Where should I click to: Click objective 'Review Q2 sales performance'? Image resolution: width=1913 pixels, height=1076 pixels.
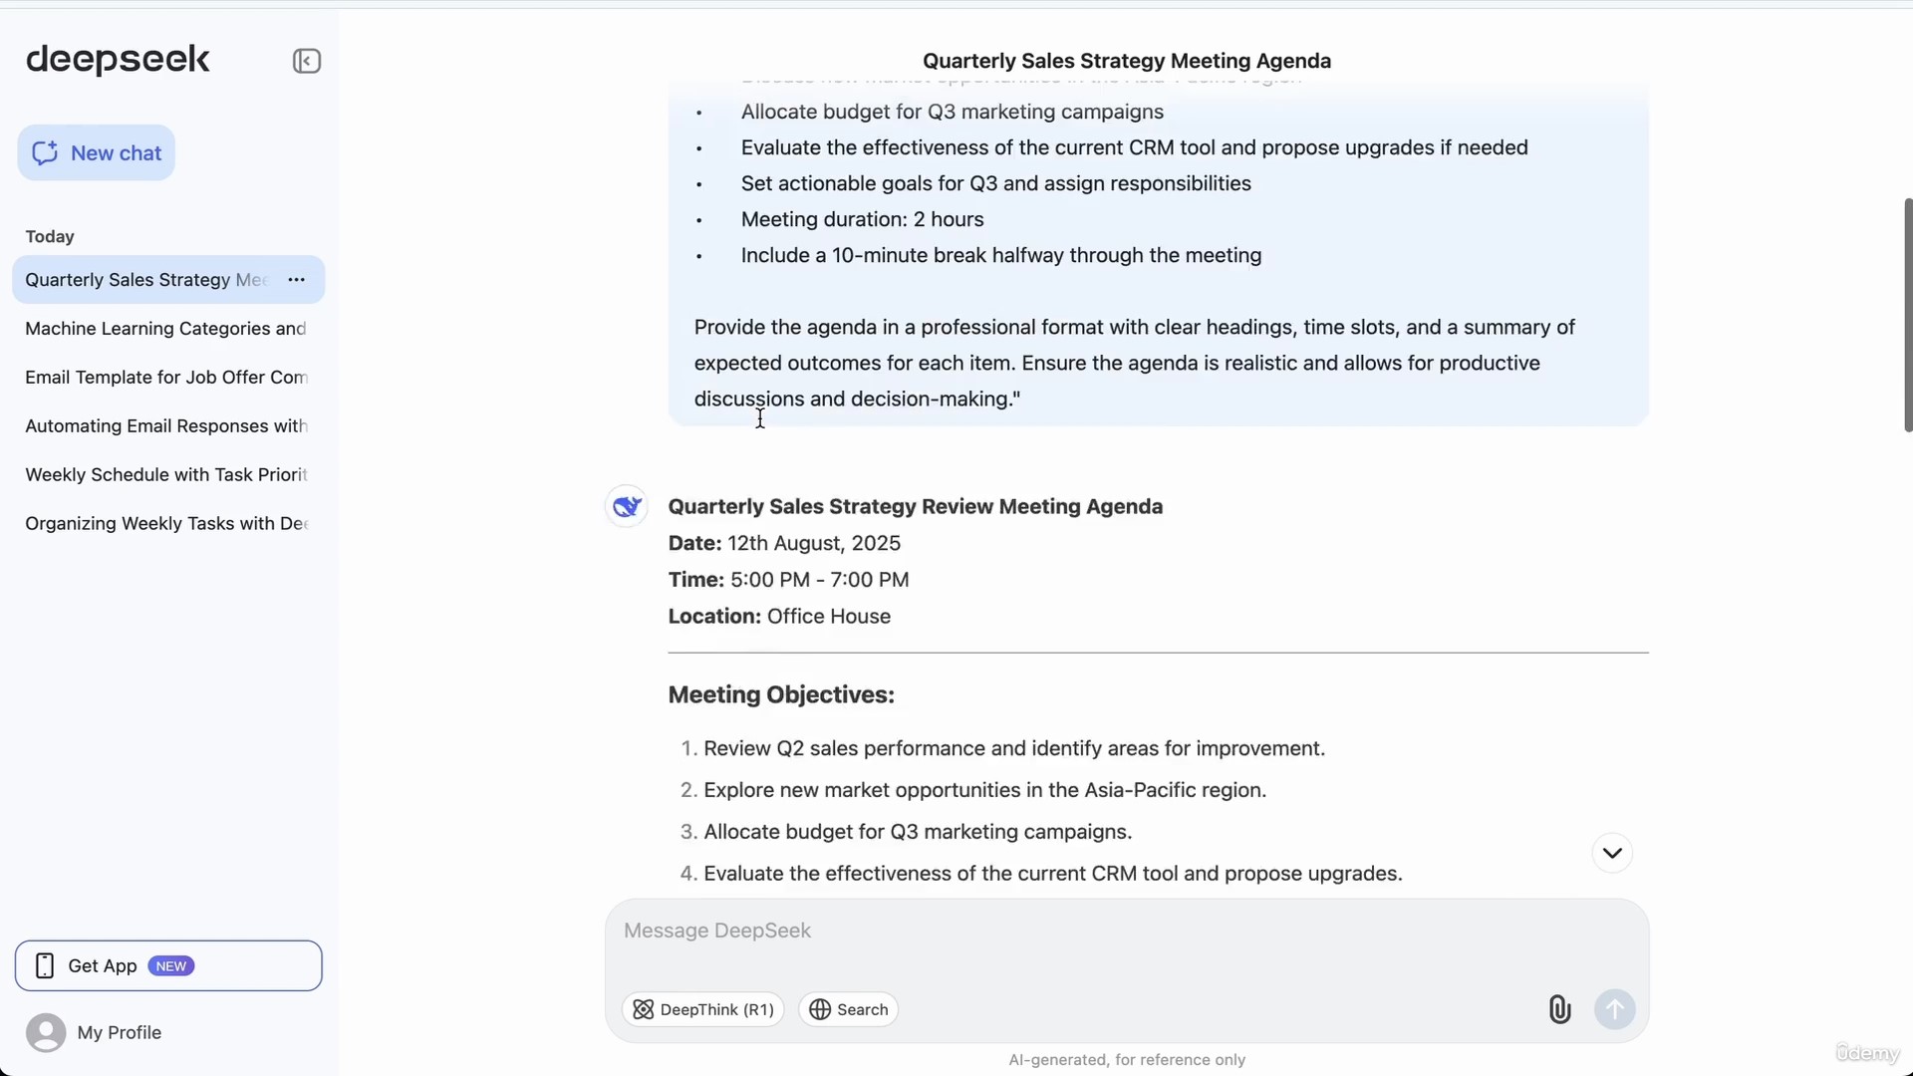point(1014,748)
